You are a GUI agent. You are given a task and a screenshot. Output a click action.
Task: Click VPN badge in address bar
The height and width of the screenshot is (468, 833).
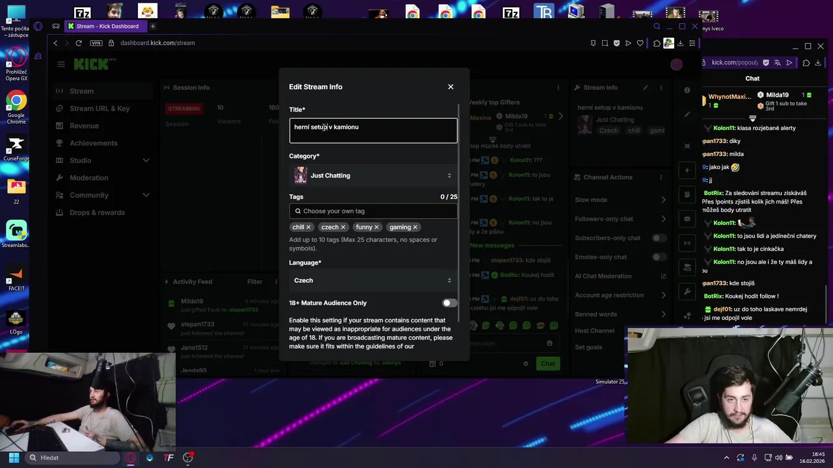click(x=96, y=43)
